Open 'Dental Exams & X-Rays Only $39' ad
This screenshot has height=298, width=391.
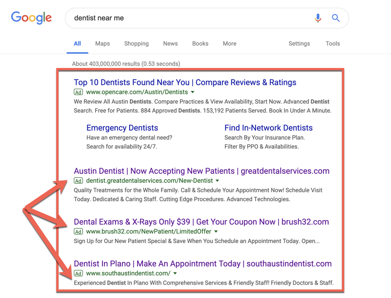(x=201, y=222)
